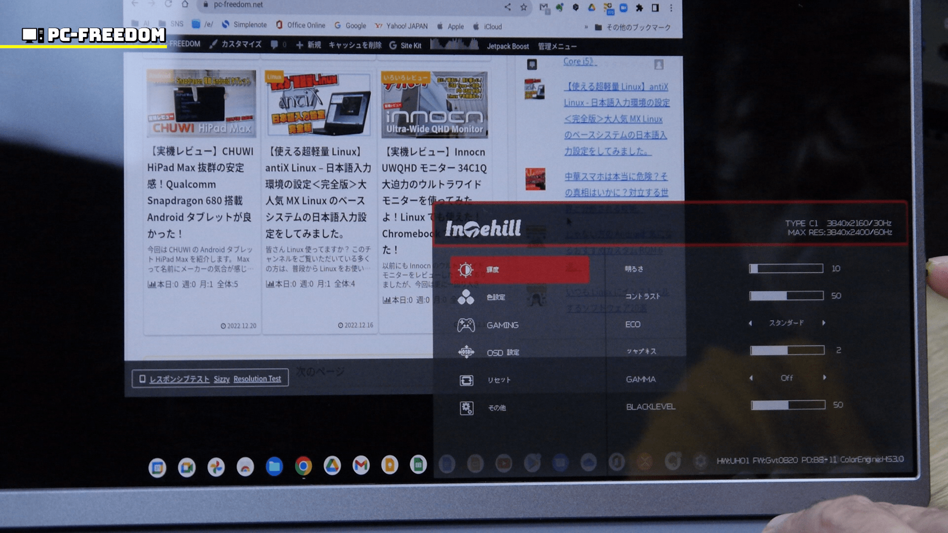This screenshot has height=533, width=948.
Task: Click the reset (リセット) icon
Action: 466,380
